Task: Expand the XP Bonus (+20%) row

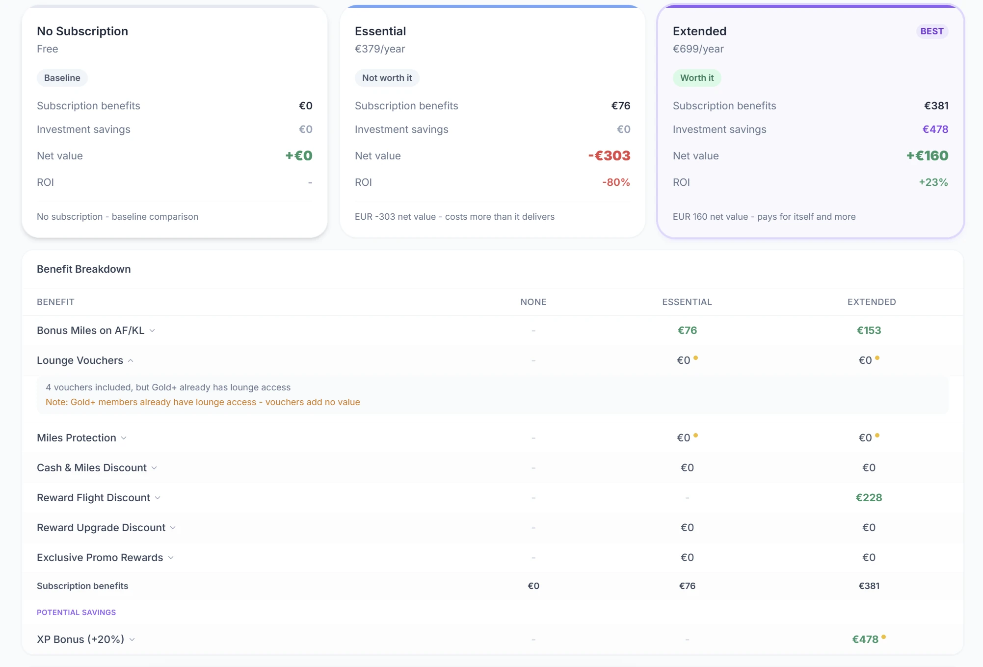Action: coord(132,640)
